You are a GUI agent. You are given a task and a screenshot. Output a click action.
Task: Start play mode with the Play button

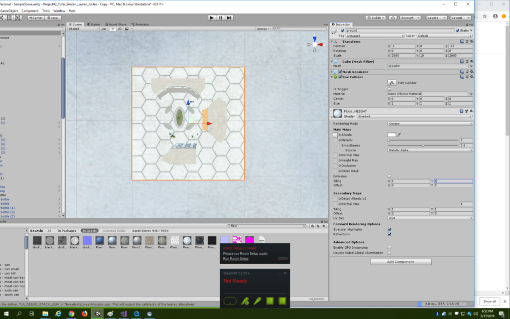(x=212, y=18)
